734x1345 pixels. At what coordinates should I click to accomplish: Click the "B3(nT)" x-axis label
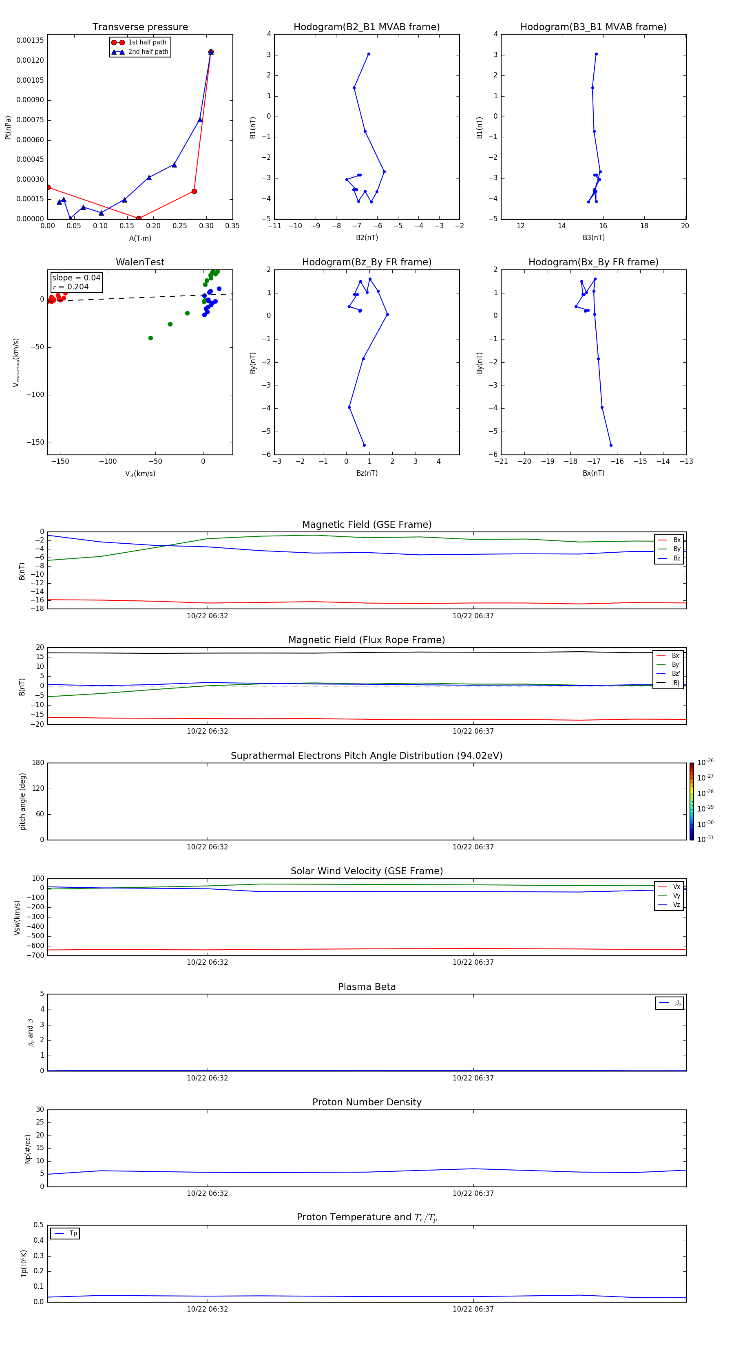coord(593,238)
